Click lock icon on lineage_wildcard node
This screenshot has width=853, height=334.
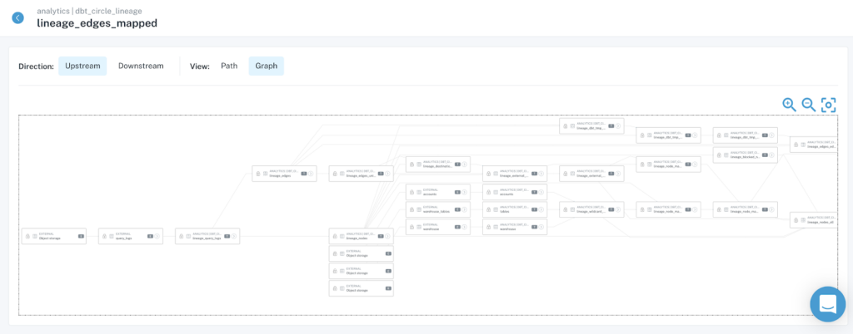pyautogui.click(x=566, y=209)
